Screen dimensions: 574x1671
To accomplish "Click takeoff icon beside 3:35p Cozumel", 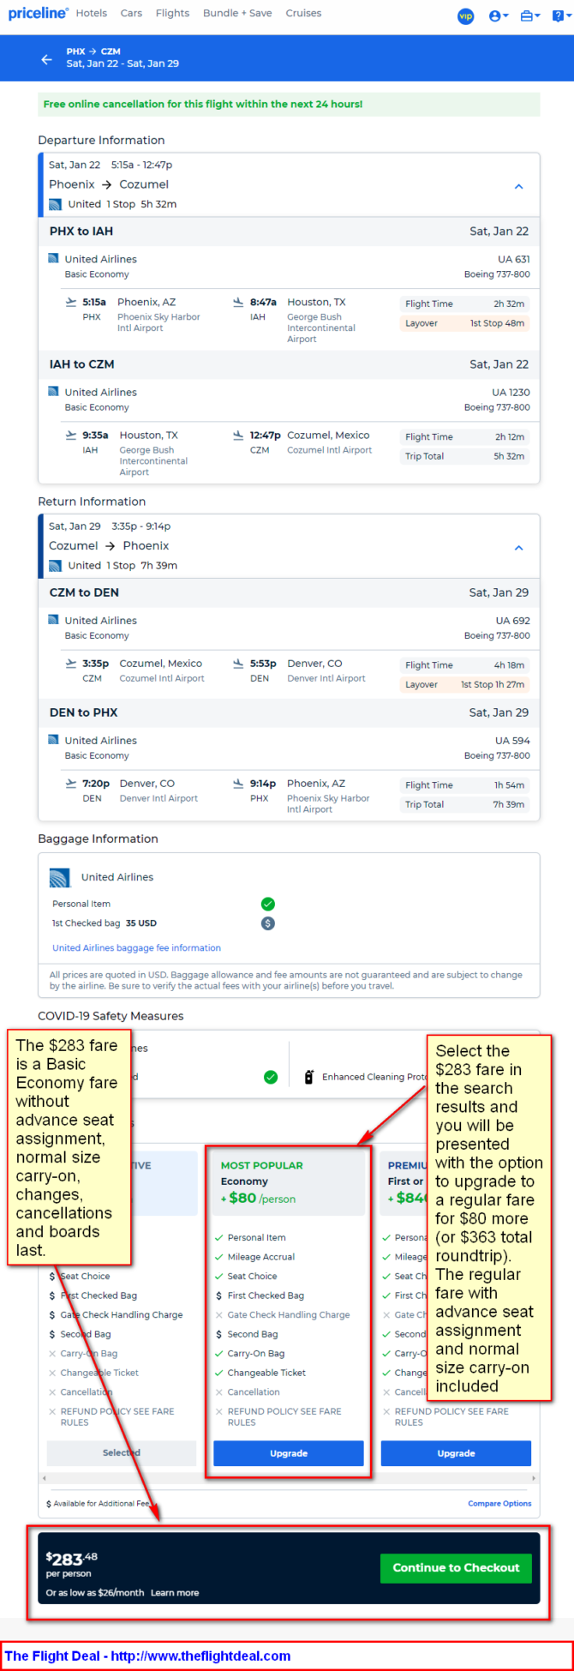I will [71, 664].
